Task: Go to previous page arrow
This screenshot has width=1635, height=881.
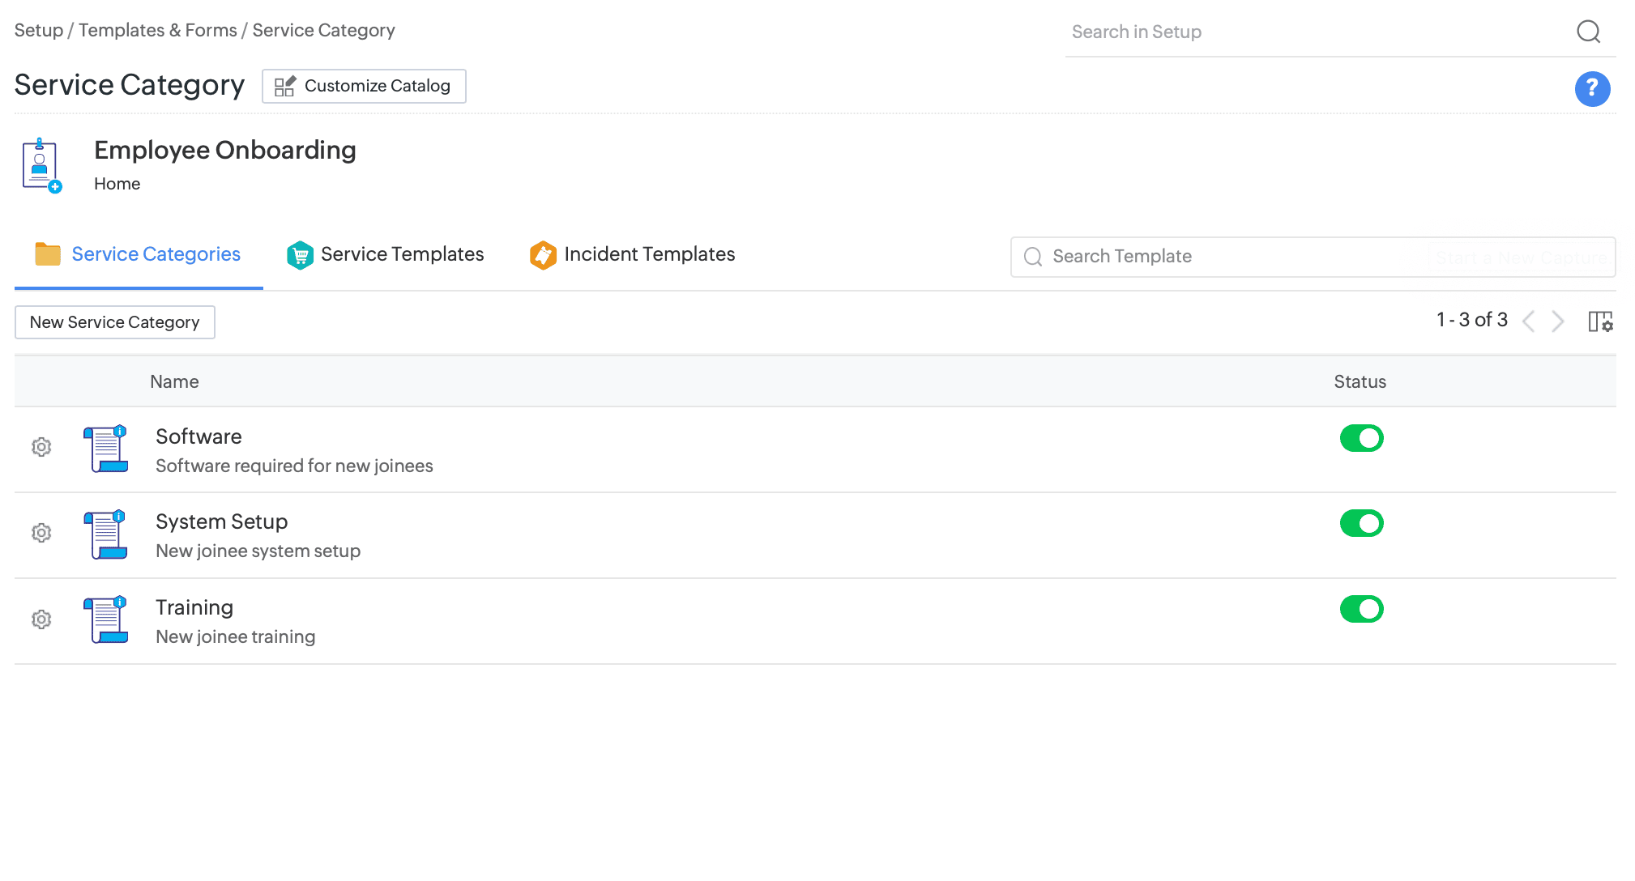Action: 1529,321
